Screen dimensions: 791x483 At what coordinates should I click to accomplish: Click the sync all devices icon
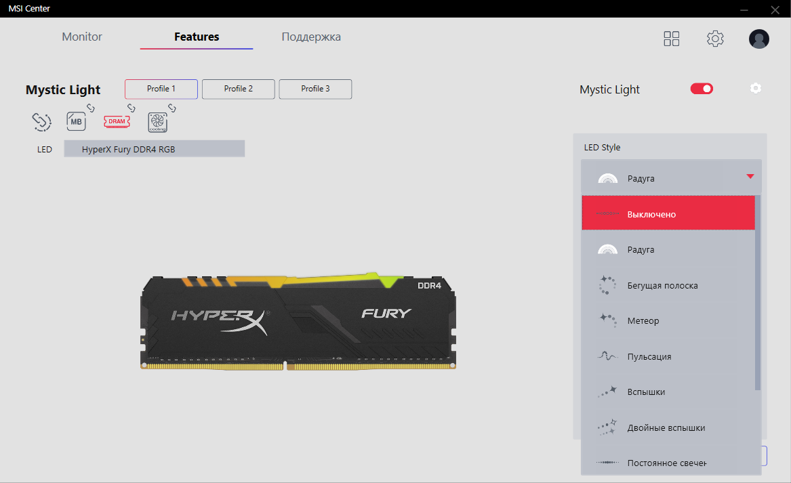(41, 121)
